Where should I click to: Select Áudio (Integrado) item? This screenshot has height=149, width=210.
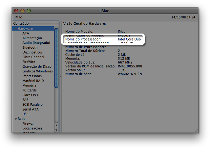click(x=36, y=43)
